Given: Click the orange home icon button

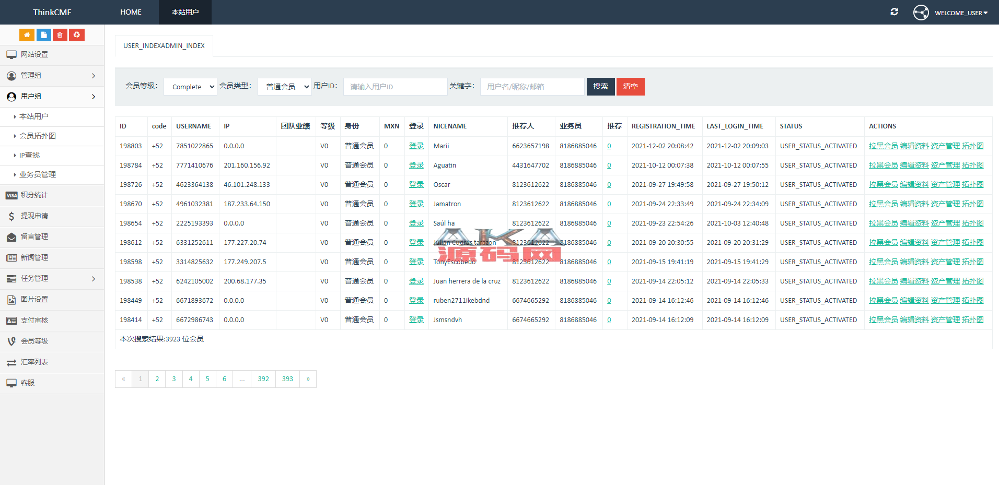Looking at the screenshot, I should coord(27,35).
